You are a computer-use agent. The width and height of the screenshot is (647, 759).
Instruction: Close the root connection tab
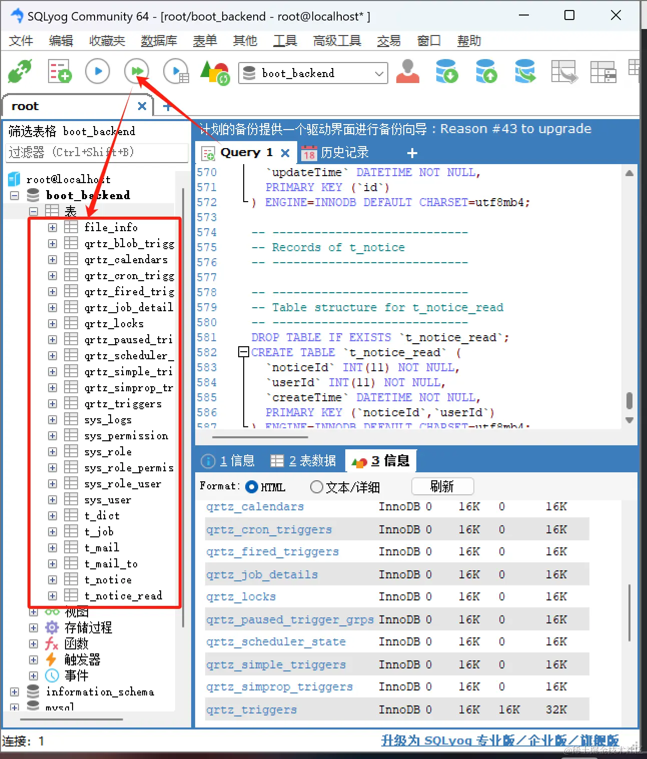point(142,106)
